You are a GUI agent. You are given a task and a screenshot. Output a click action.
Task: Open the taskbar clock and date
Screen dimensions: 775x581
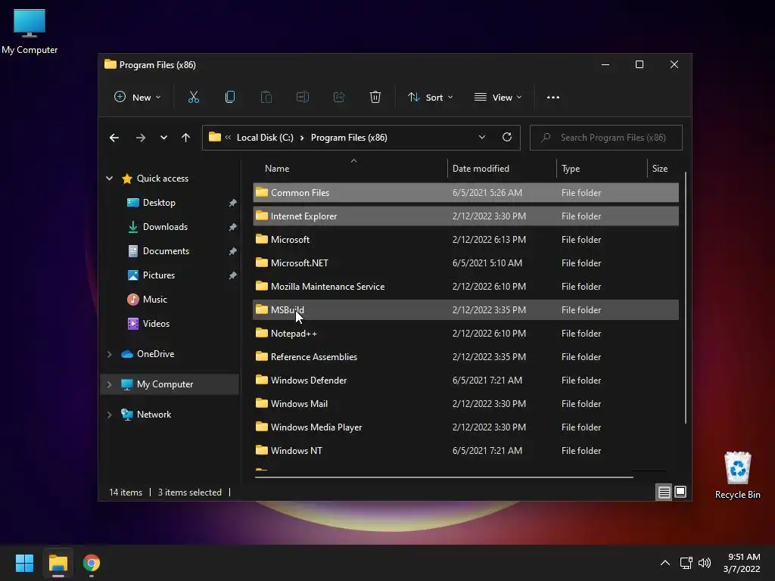point(742,563)
